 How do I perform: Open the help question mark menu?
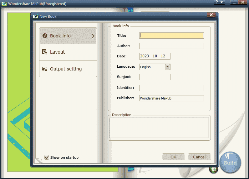[219, 2]
